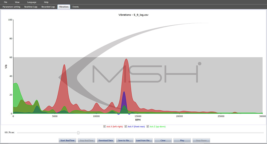Click the 101.76 sec time readout
Viewport: 267px width, 144px height.
pyautogui.click(x=9, y=133)
